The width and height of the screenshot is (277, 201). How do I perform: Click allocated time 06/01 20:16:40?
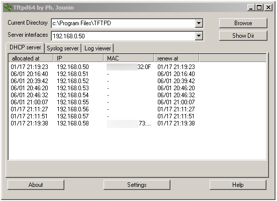[x=29, y=74]
